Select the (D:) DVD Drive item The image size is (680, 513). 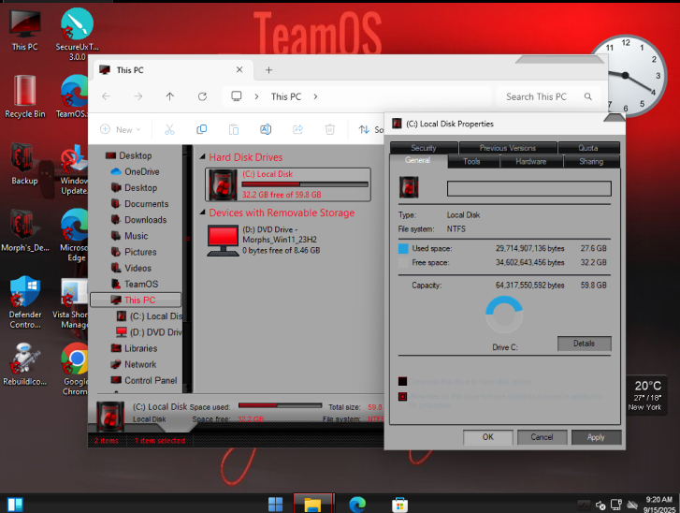coord(266,240)
